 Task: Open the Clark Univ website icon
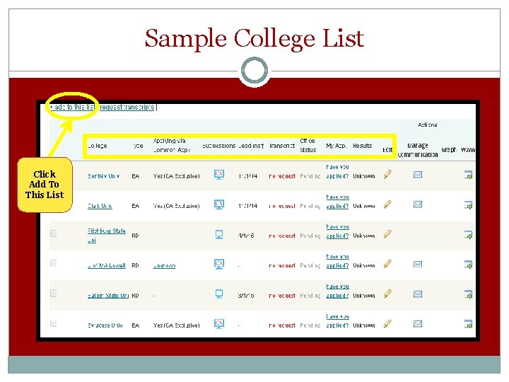pos(468,205)
